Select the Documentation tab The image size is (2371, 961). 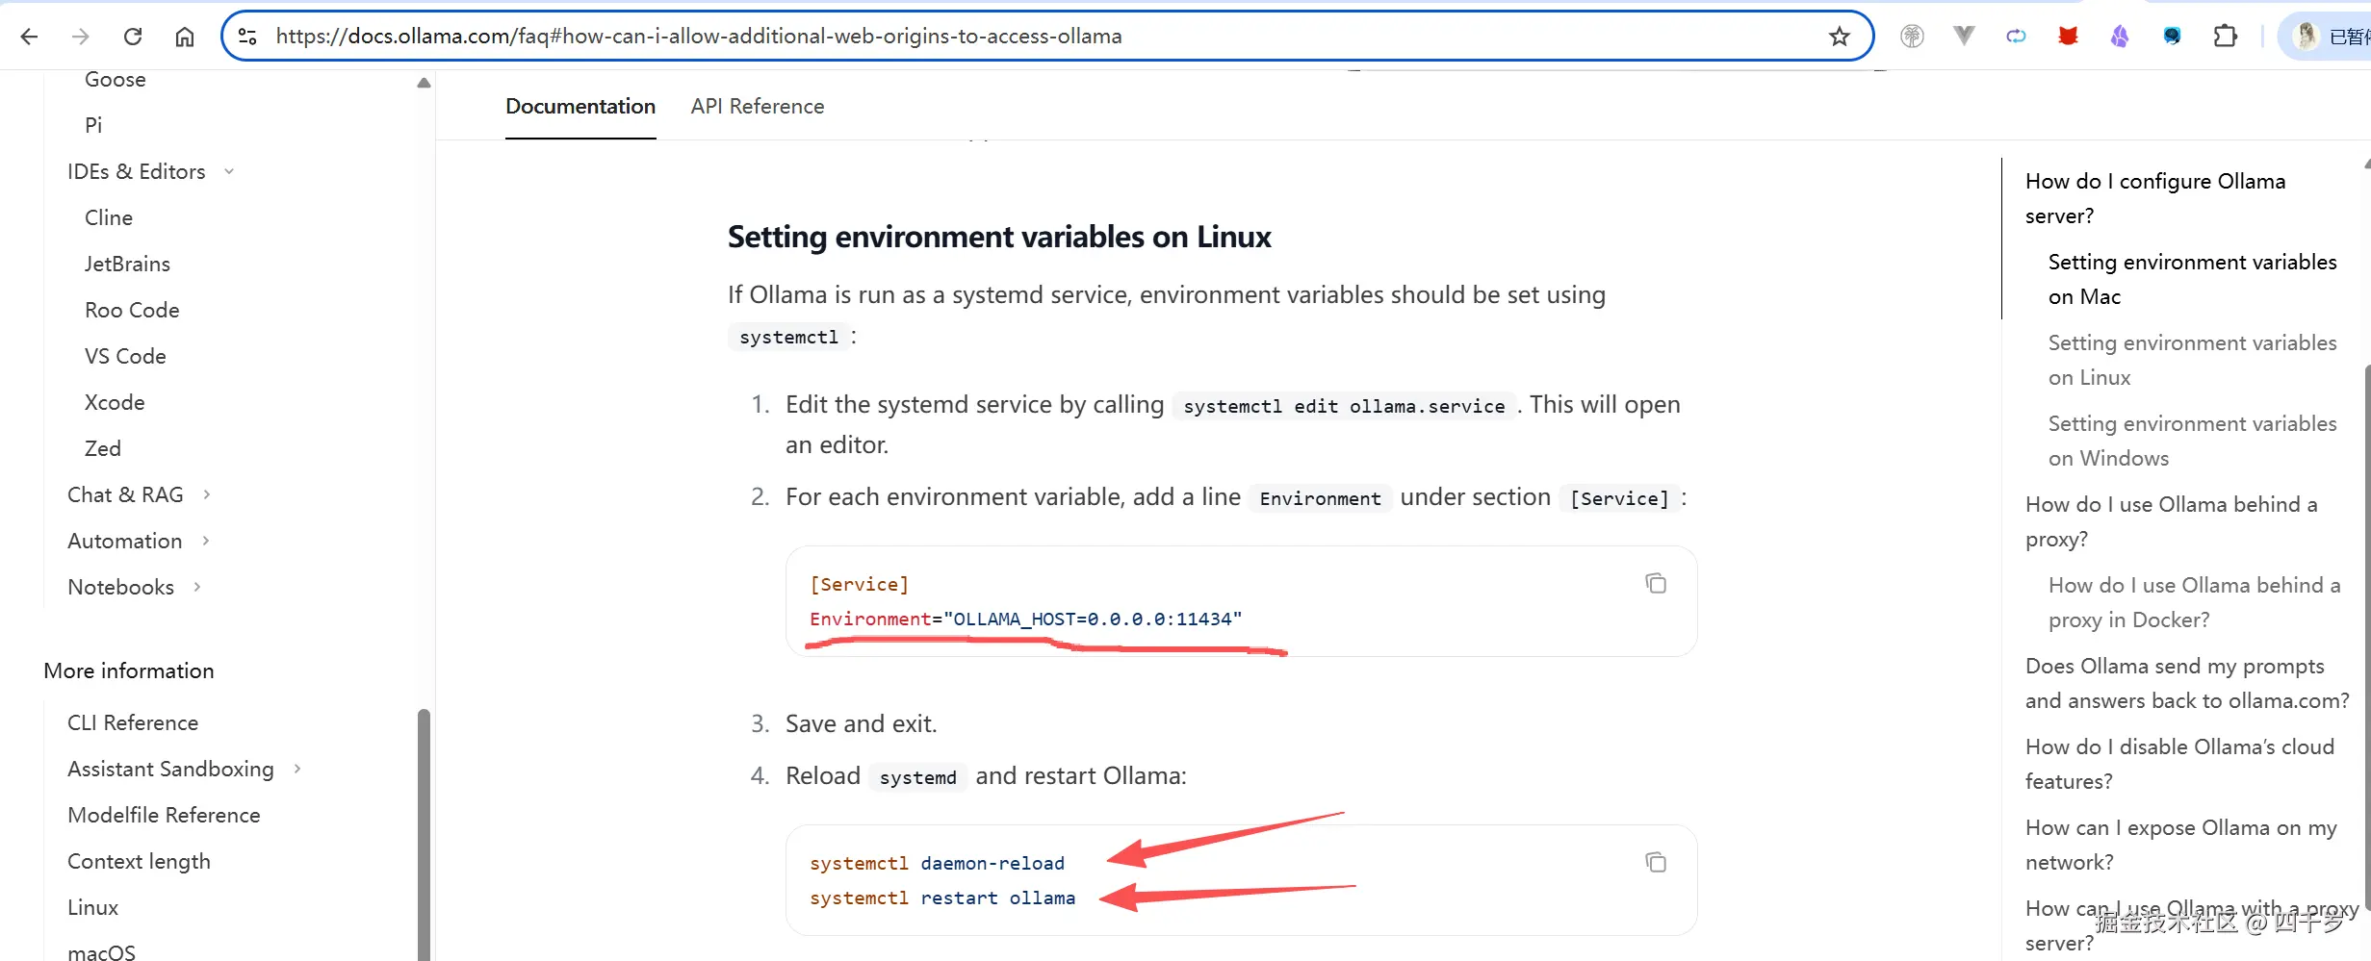point(580,106)
